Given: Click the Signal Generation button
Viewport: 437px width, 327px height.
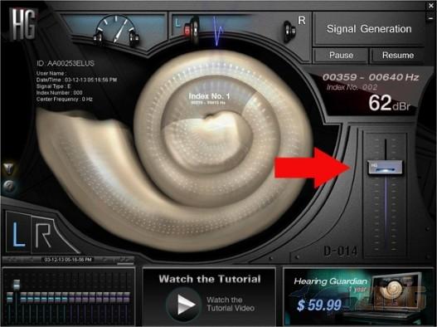Looking at the screenshot, I should pyautogui.click(x=369, y=29).
